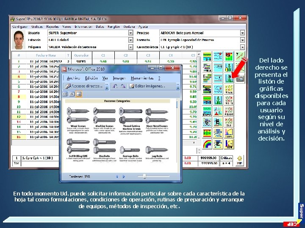The width and height of the screenshot is (305, 228).
Task: Expand the Característica dropdown
Action: pos(242,47)
